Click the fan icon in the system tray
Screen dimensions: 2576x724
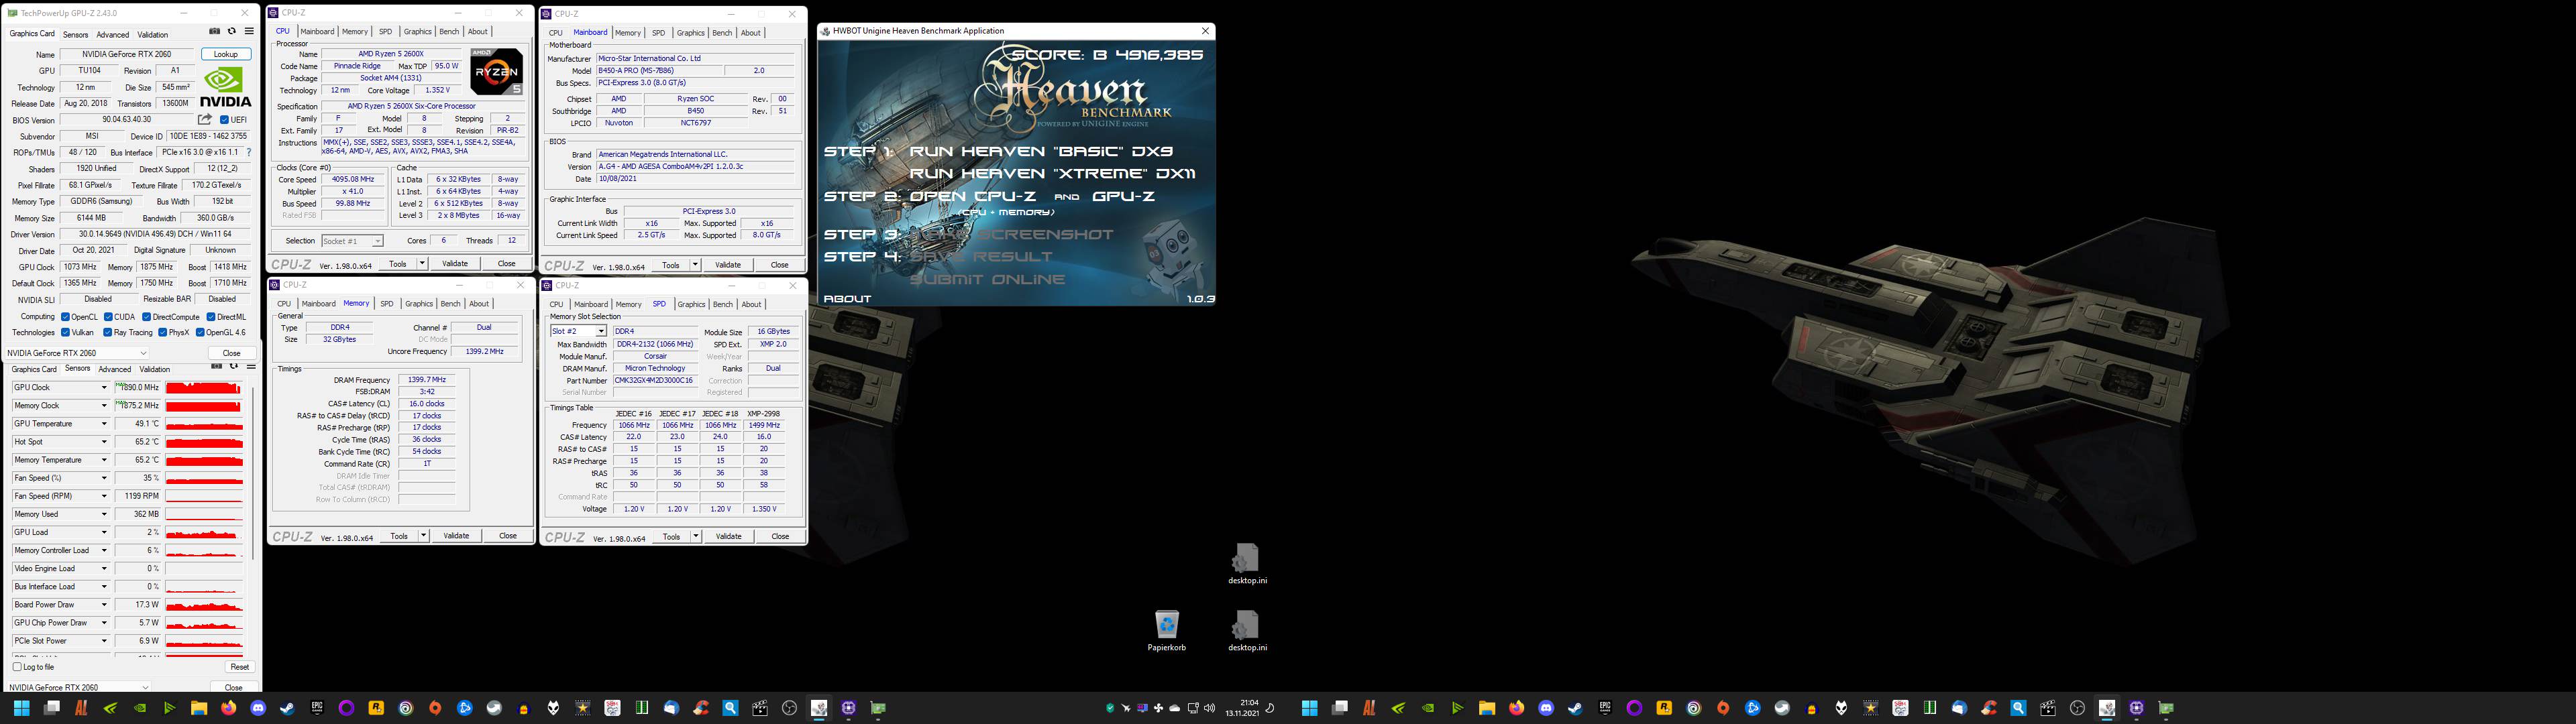click(1159, 708)
